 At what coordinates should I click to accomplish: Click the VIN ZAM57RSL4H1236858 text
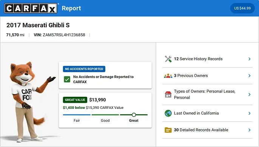[60, 35]
